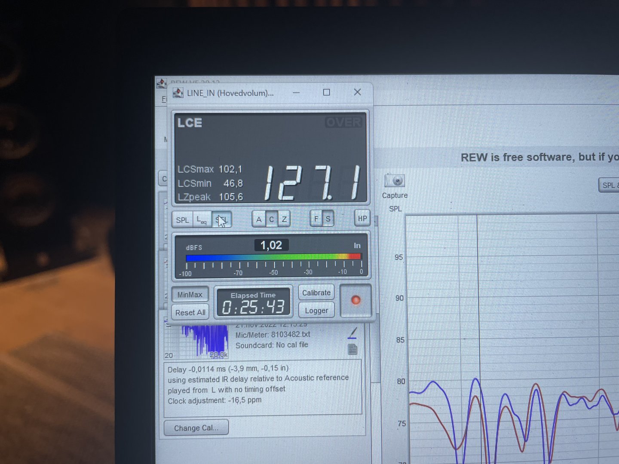
Task: Open the Calibrate dialog
Action: tap(316, 293)
